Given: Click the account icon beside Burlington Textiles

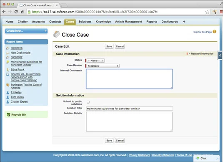Looking at the screenshot, I should click(x=8, y=85).
